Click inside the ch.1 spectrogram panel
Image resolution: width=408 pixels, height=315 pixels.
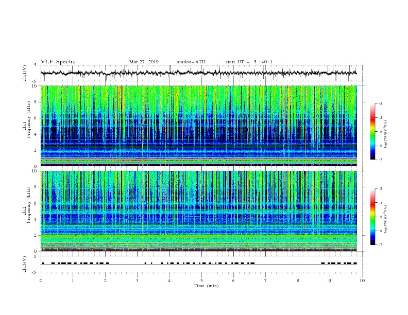click(198, 126)
